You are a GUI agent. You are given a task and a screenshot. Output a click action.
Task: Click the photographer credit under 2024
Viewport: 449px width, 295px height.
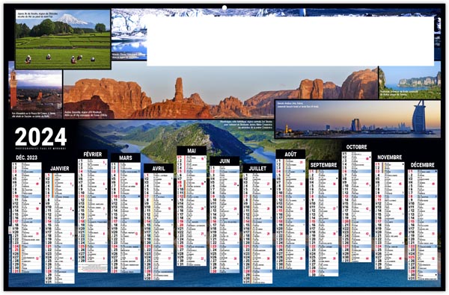tap(40, 149)
